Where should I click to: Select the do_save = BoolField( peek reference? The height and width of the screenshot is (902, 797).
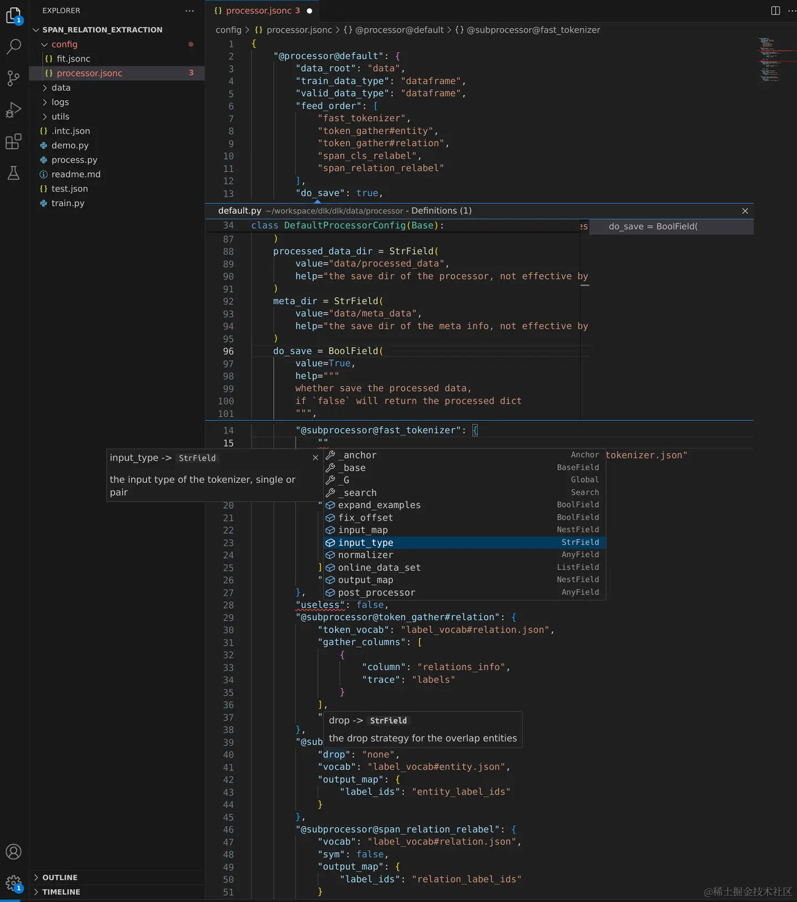(x=671, y=226)
